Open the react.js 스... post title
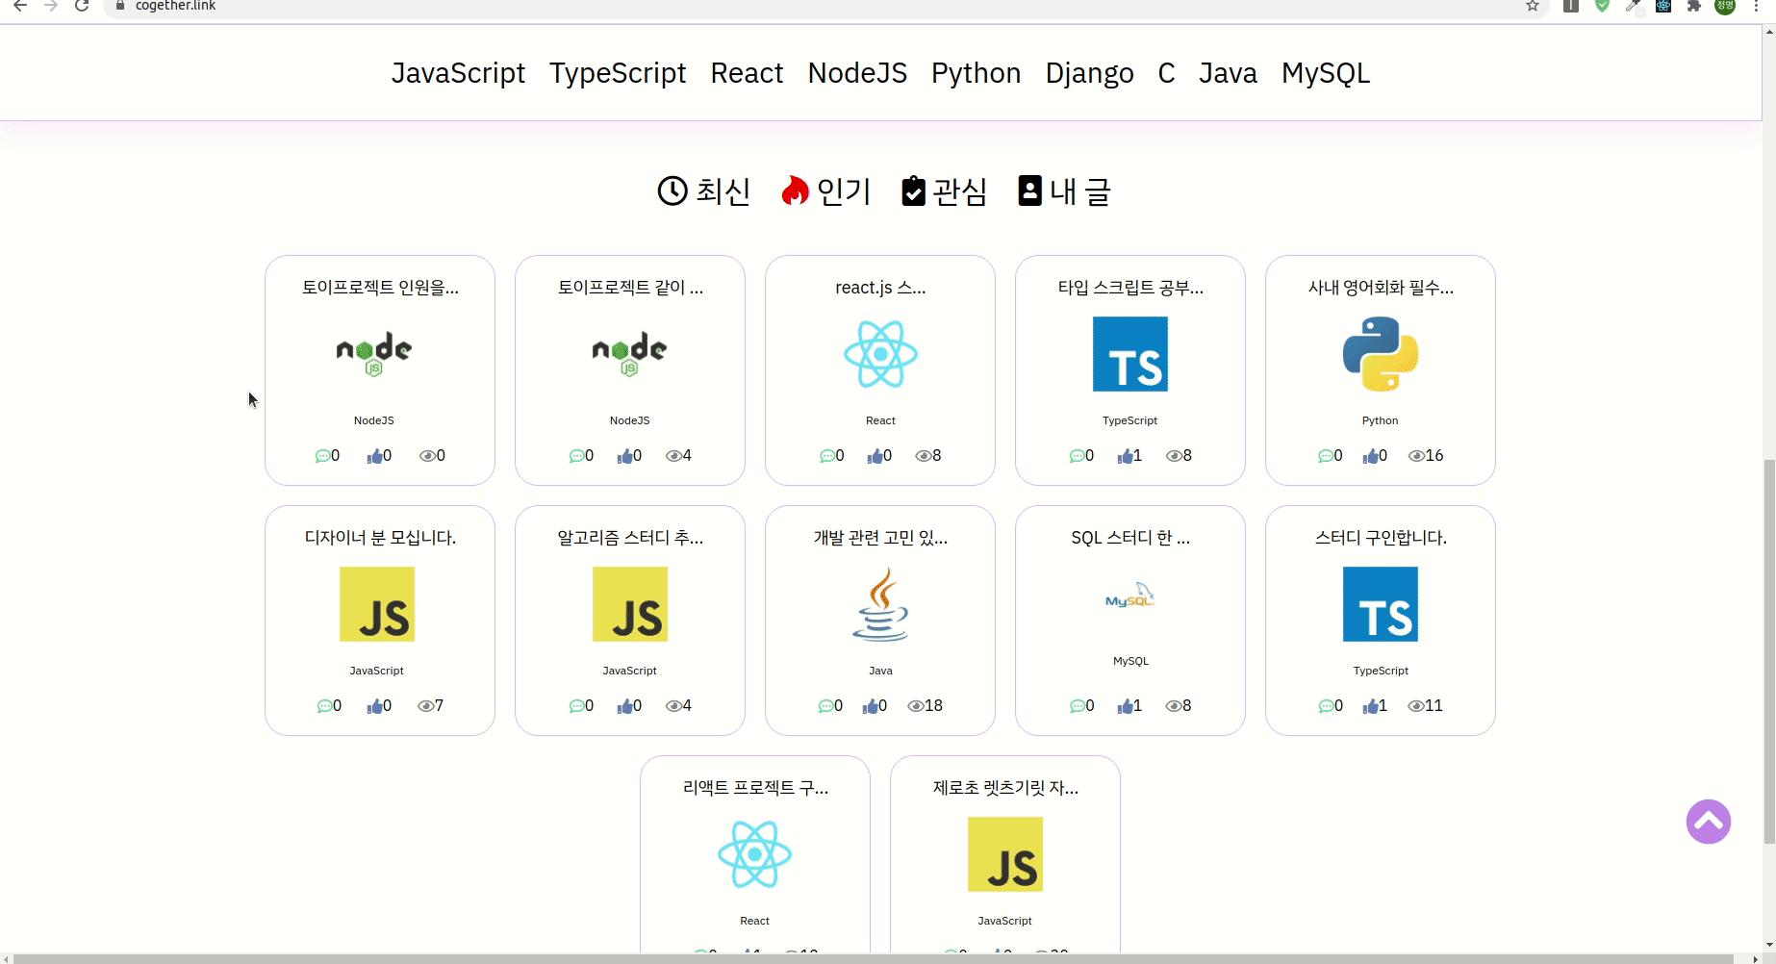 [x=880, y=288]
